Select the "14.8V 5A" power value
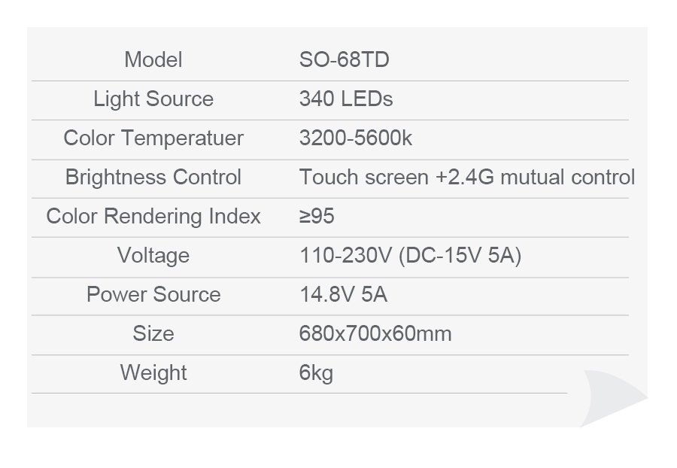The image size is (677, 468). pyautogui.click(x=343, y=295)
